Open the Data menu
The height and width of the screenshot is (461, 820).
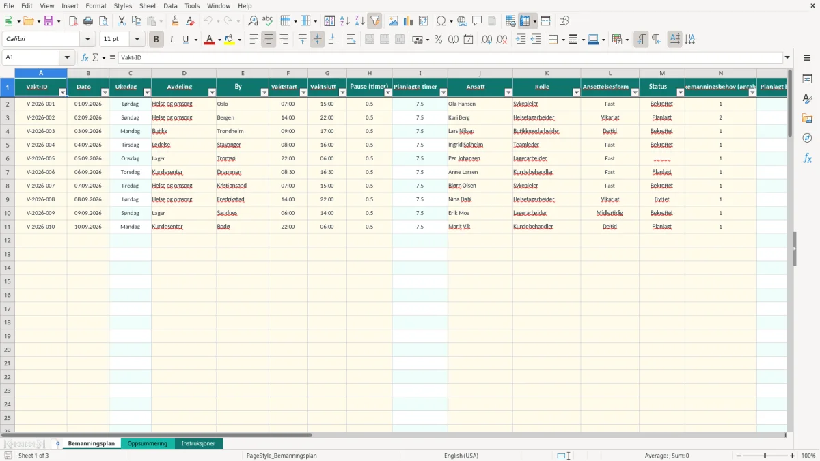(170, 5)
